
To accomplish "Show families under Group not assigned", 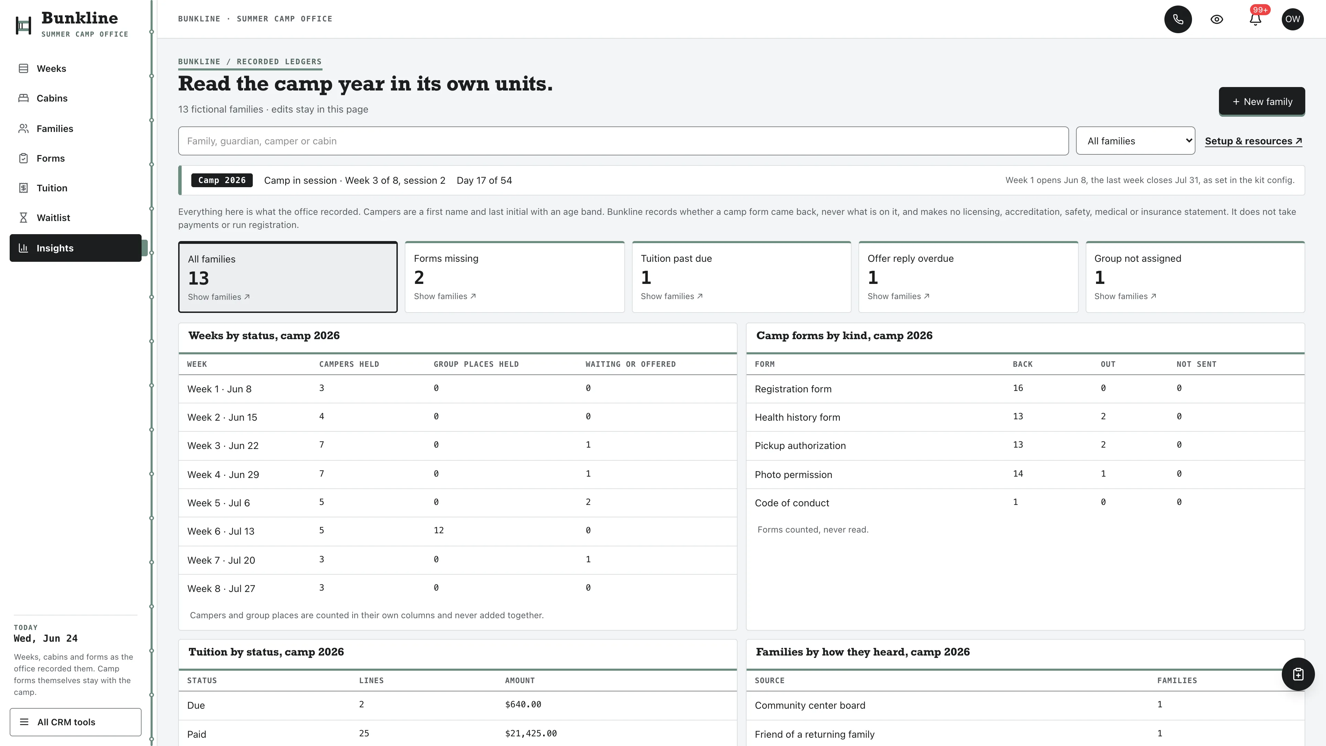I will tap(1125, 296).
